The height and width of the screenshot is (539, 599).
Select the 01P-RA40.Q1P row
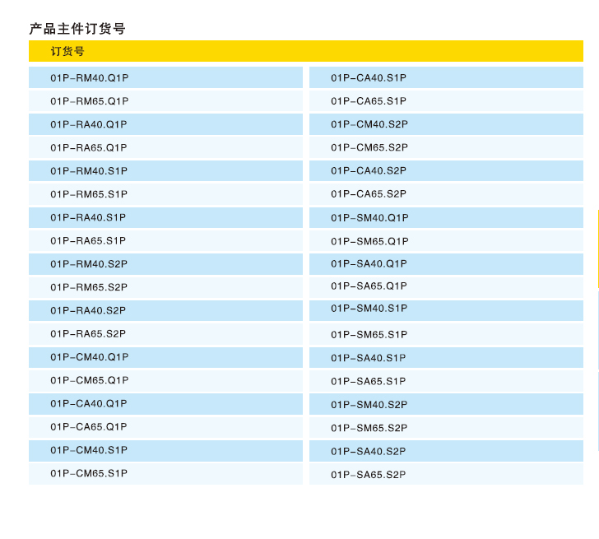point(89,124)
